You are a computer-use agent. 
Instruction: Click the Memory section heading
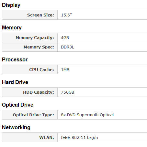(12, 27)
